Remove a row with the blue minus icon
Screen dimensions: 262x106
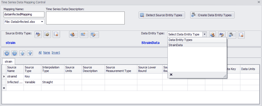pos(15,53)
